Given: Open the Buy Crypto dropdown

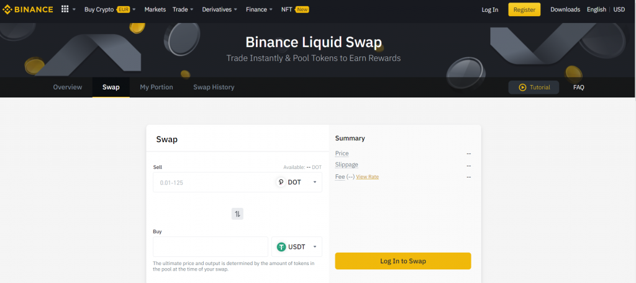Looking at the screenshot, I should pyautogui.click(x=110, y=9).
